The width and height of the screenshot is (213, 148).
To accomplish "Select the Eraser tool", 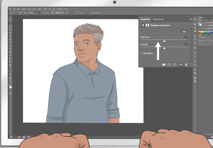I will click(x=10, y=52).
